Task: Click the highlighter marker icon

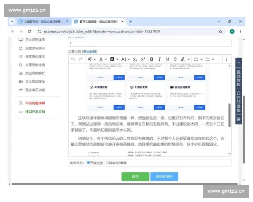Action: (x=183, y=59)
